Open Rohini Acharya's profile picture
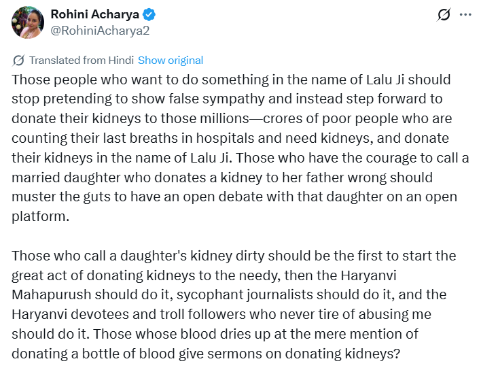Screen dimensions: 481x372 point(28,22)
